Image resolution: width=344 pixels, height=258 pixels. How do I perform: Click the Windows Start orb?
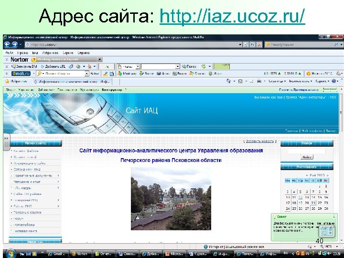(11, 254)
